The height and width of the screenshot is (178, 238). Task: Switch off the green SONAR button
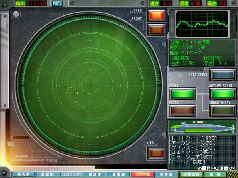click(x=182, y=94)
